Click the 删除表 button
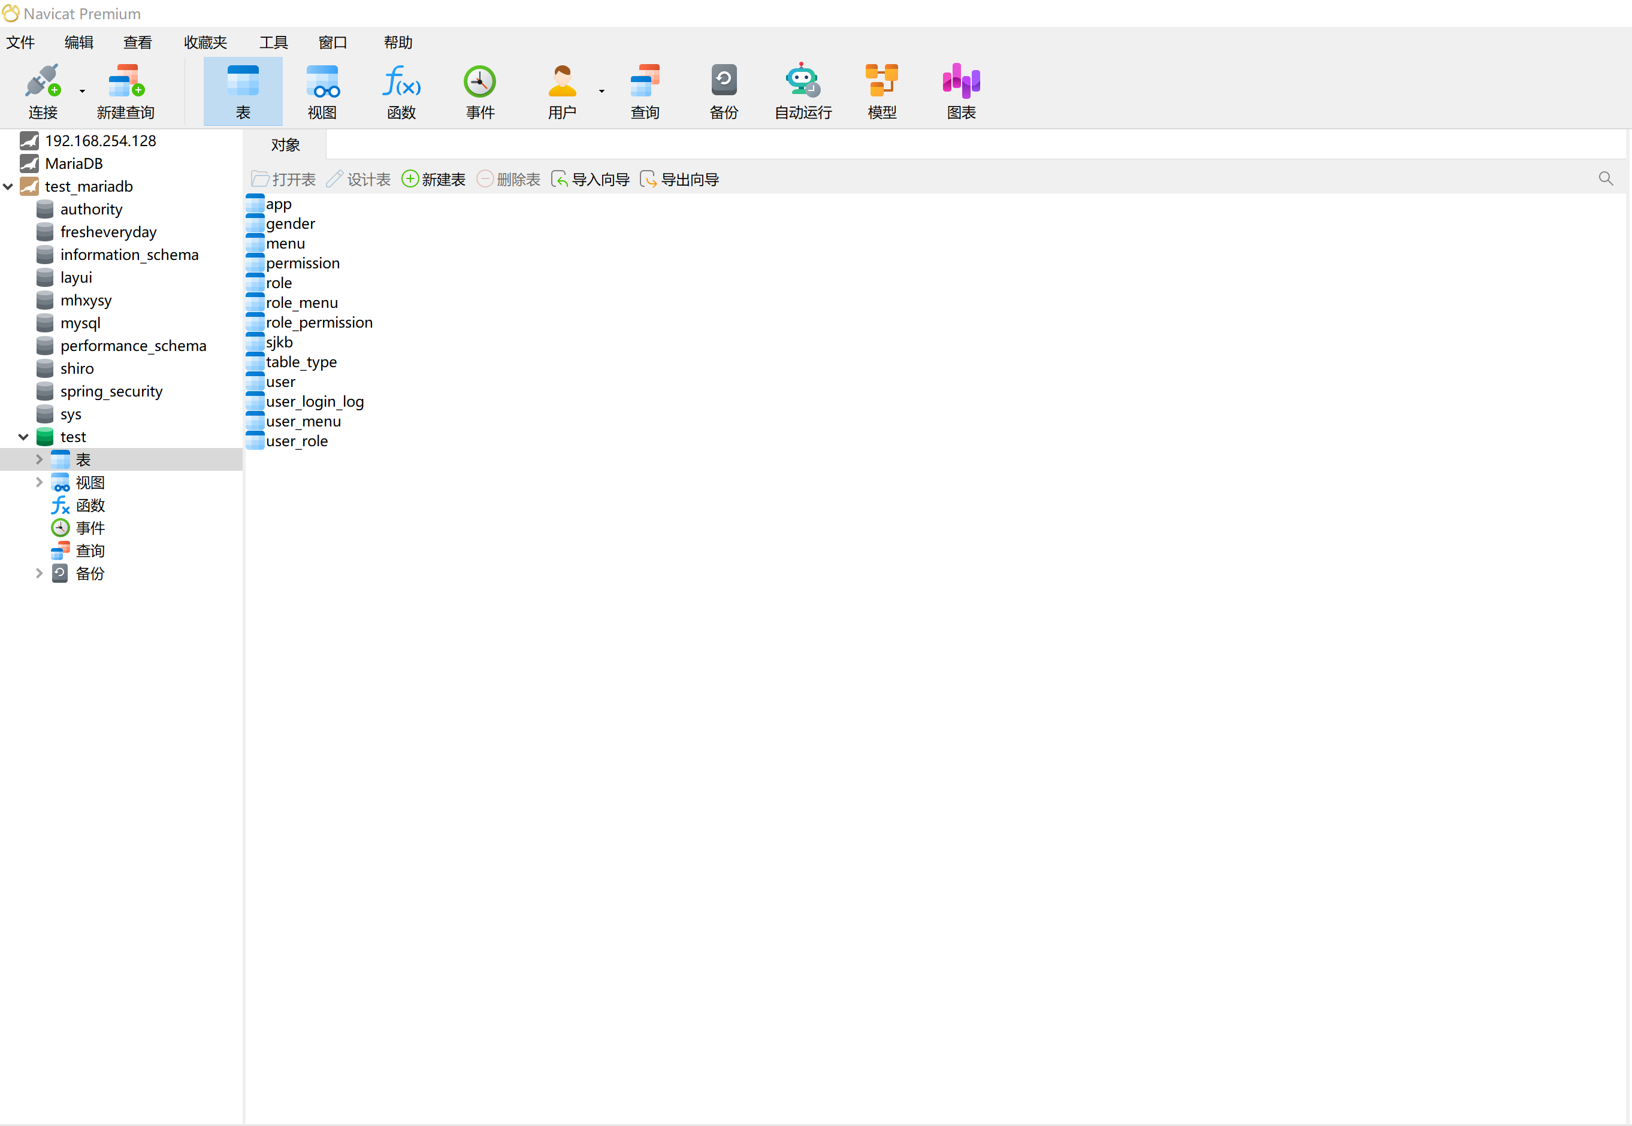The width and height of the screenshot is (1632, 1126). (508, 179)
